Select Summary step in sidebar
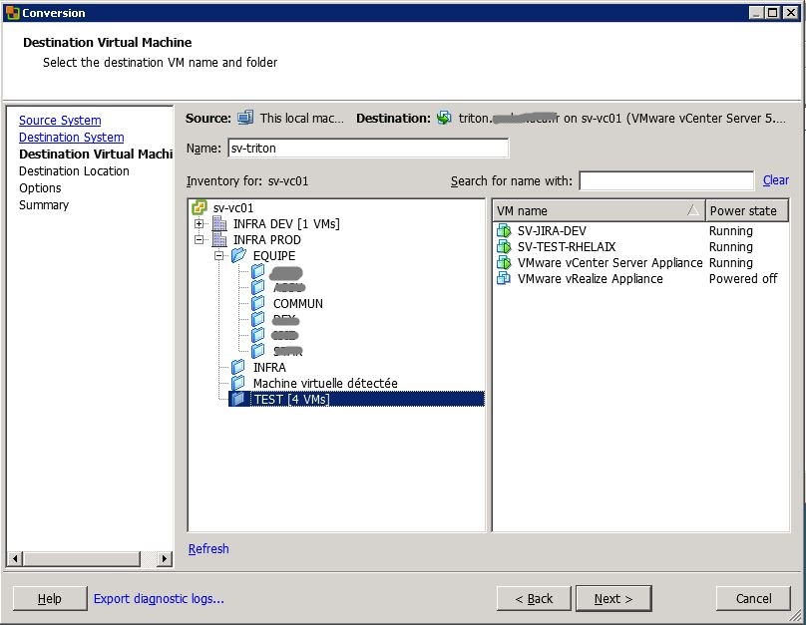 point(44,205)
